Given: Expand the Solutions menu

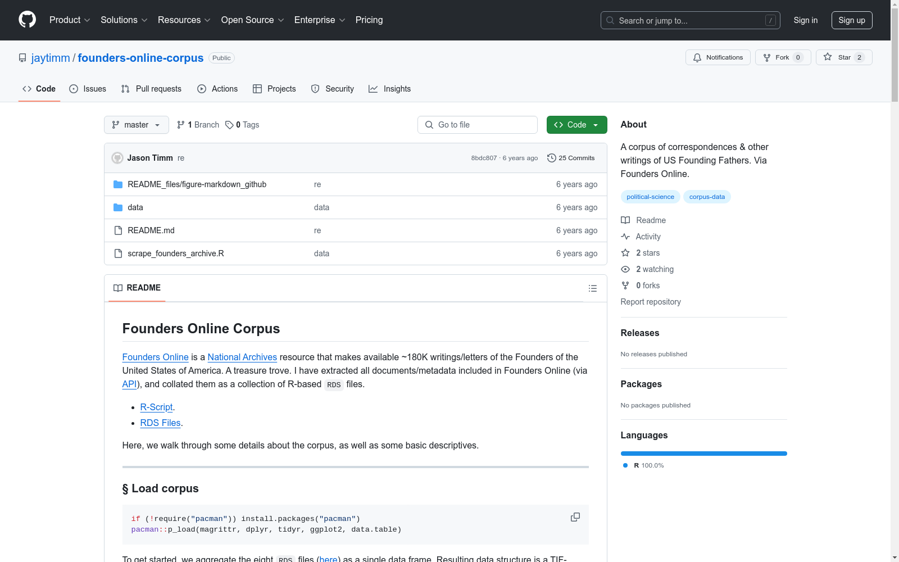Looking at the screenshot, I should (x=124, y=20).
